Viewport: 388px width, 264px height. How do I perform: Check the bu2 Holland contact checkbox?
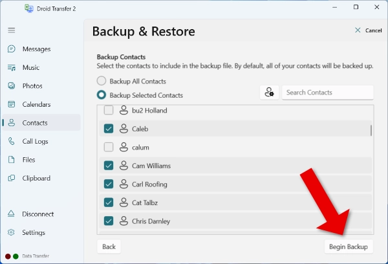tap(109, 111)
